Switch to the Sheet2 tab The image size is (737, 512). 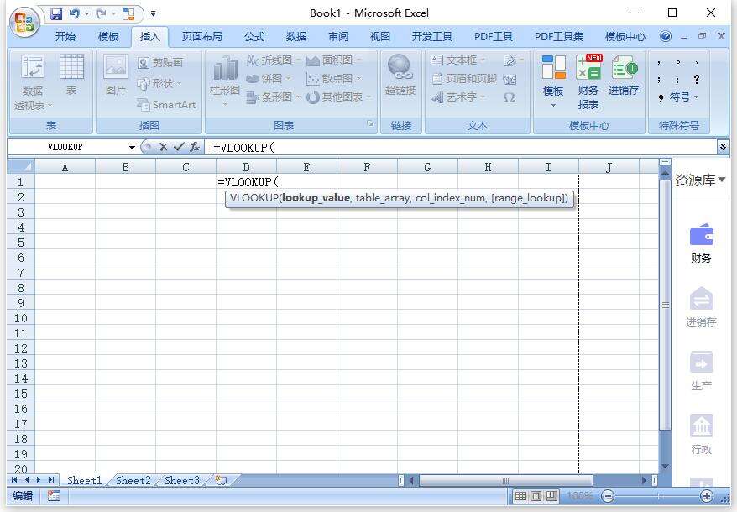click(133, 480)
